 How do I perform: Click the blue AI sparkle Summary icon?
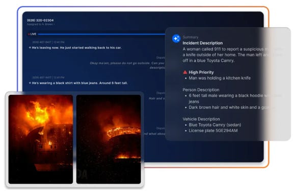click(x=176, y=39)
